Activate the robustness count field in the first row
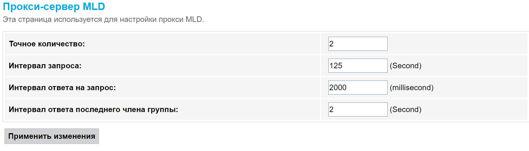The width and height of the screenshot is (529, 151). [358, 44]
